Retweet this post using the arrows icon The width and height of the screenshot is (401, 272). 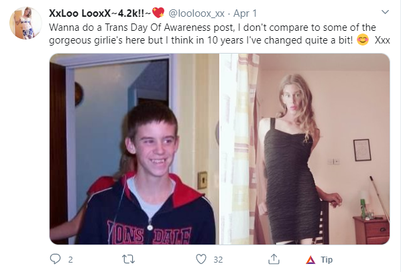[x=128, y=259]
